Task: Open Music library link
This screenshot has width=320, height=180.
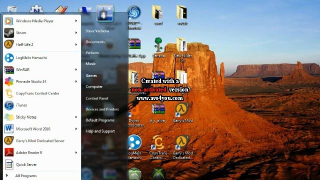Action: pos(90,63)
